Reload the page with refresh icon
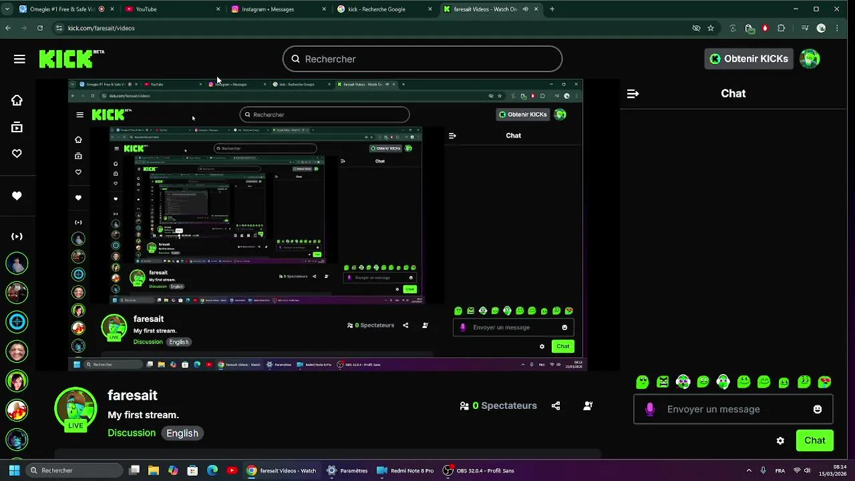 [x=40, y=28]
